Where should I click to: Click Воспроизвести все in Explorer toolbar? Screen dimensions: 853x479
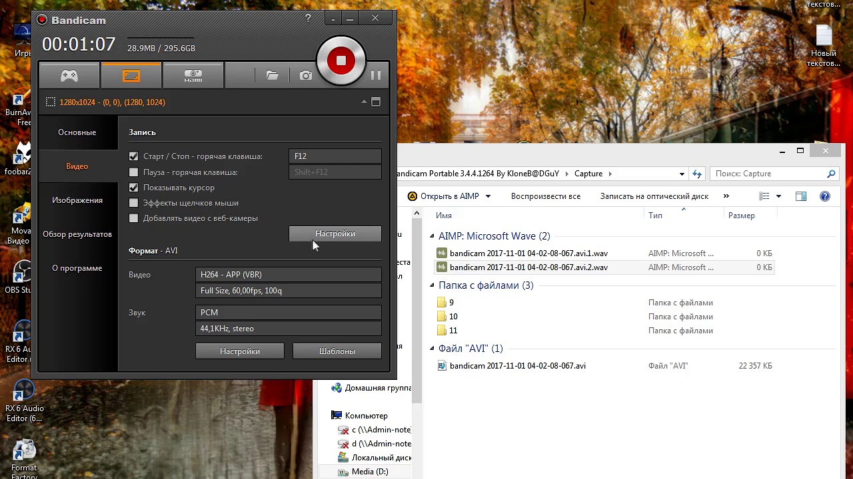[x=546, y=196]
